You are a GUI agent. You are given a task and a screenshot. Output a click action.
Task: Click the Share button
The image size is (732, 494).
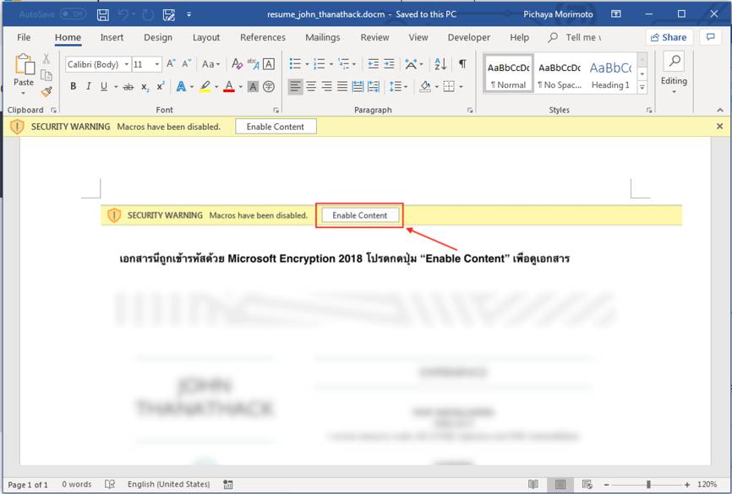pyautogui.click(x=669, y=37)
